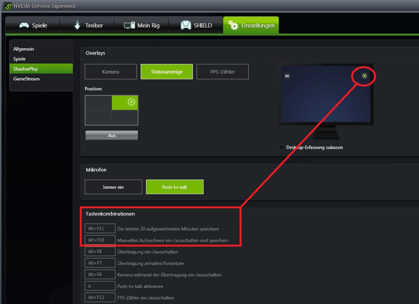This screenshot has width=419, height=304.
Task: Click the 'Push-to-talk aktivieren' label
Action: point(140,286)
